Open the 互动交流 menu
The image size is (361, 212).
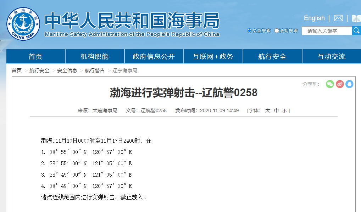(x=332, y=56)
